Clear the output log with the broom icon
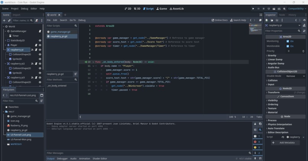This screenshot has height=161, width=308. click(255, 124)
